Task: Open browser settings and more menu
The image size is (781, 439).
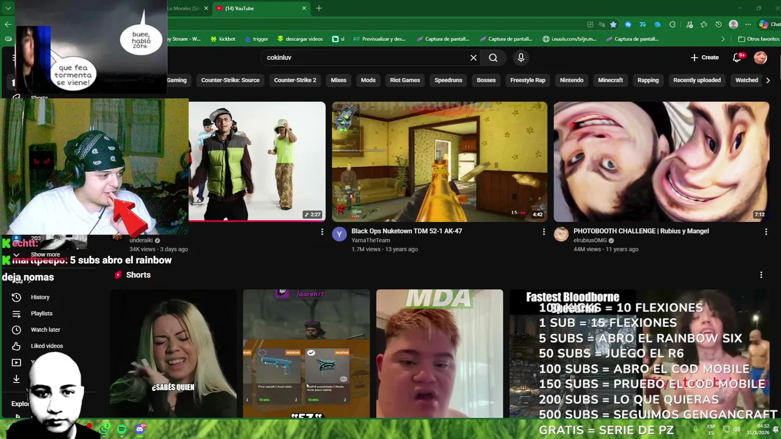Action: (x=747, y=24)
